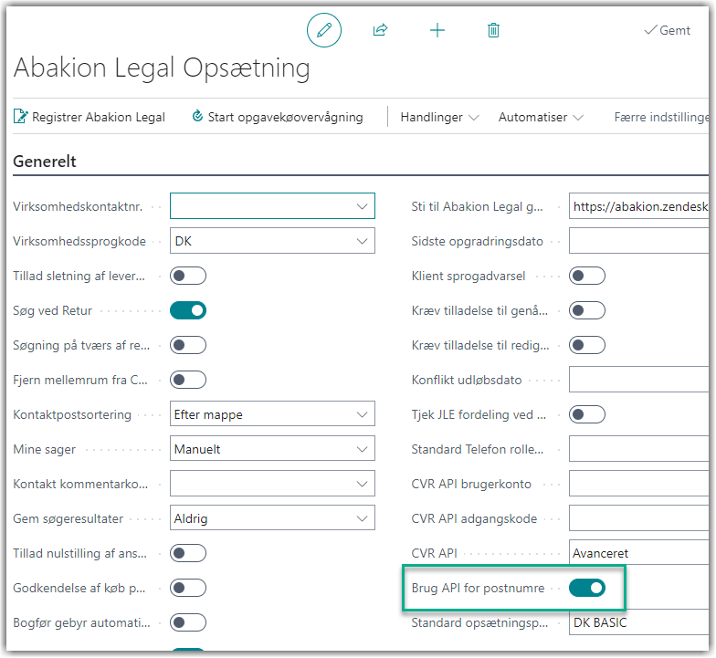Viewport: 716px width, 658px height.
Task: Click Start opgavekøovervågning action
Action: point(278,117)
